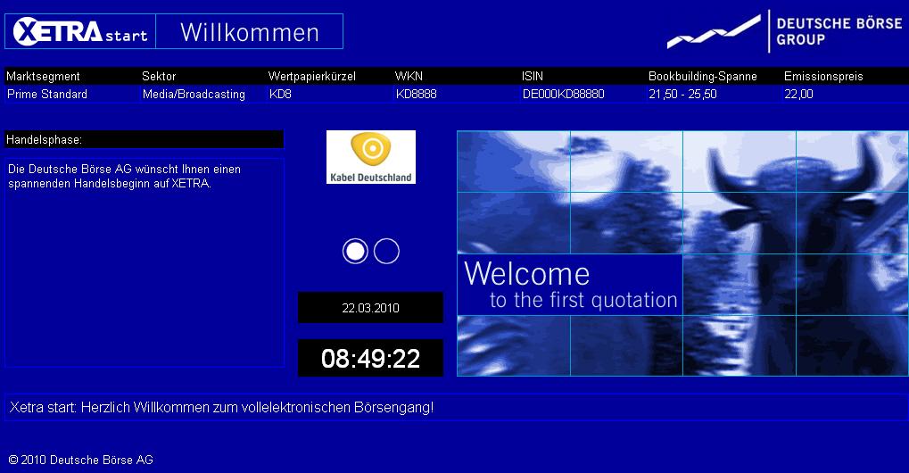
Task: Click the Emissionspreis column header
Action: click(x=823, y=76)
